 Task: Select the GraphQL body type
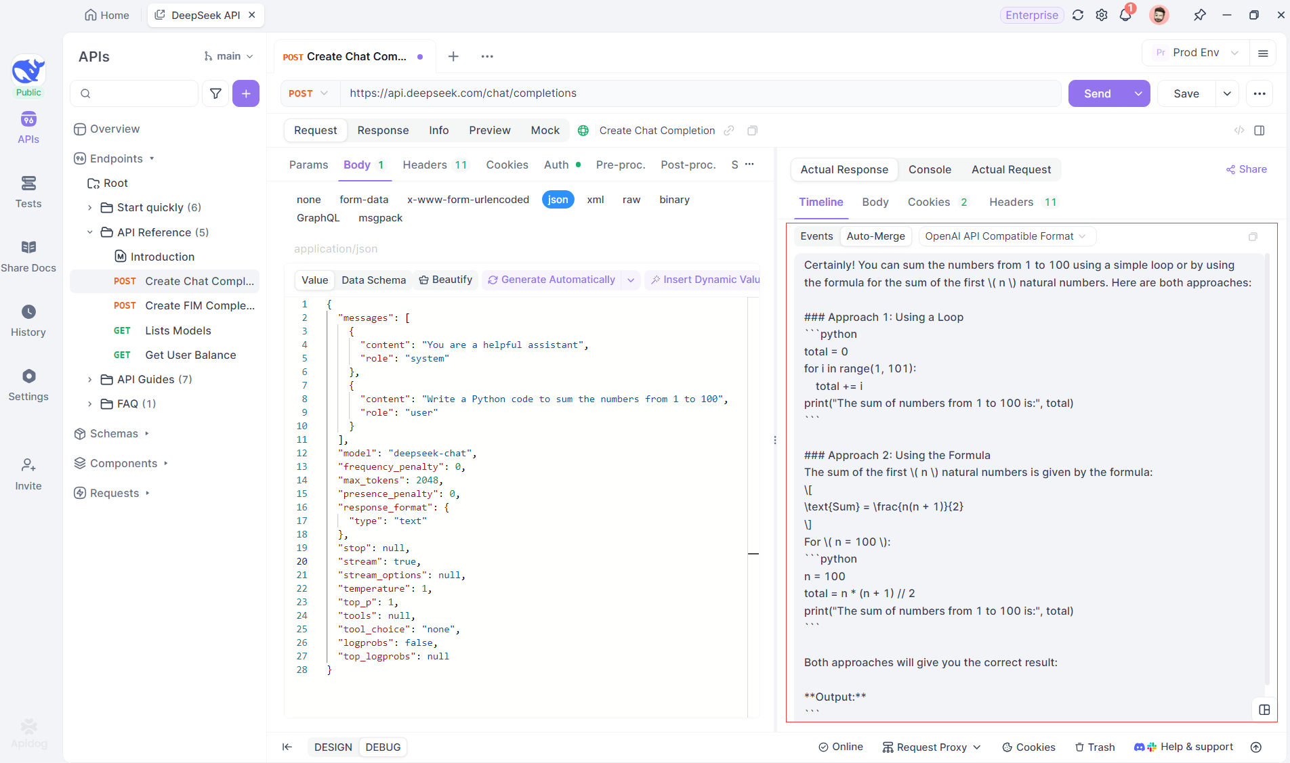[x=318, y=218]
